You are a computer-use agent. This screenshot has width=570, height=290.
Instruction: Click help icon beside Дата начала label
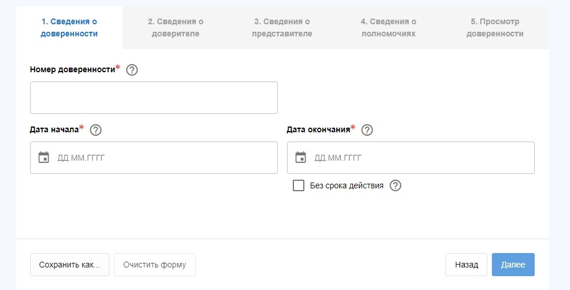click(96, 130)
